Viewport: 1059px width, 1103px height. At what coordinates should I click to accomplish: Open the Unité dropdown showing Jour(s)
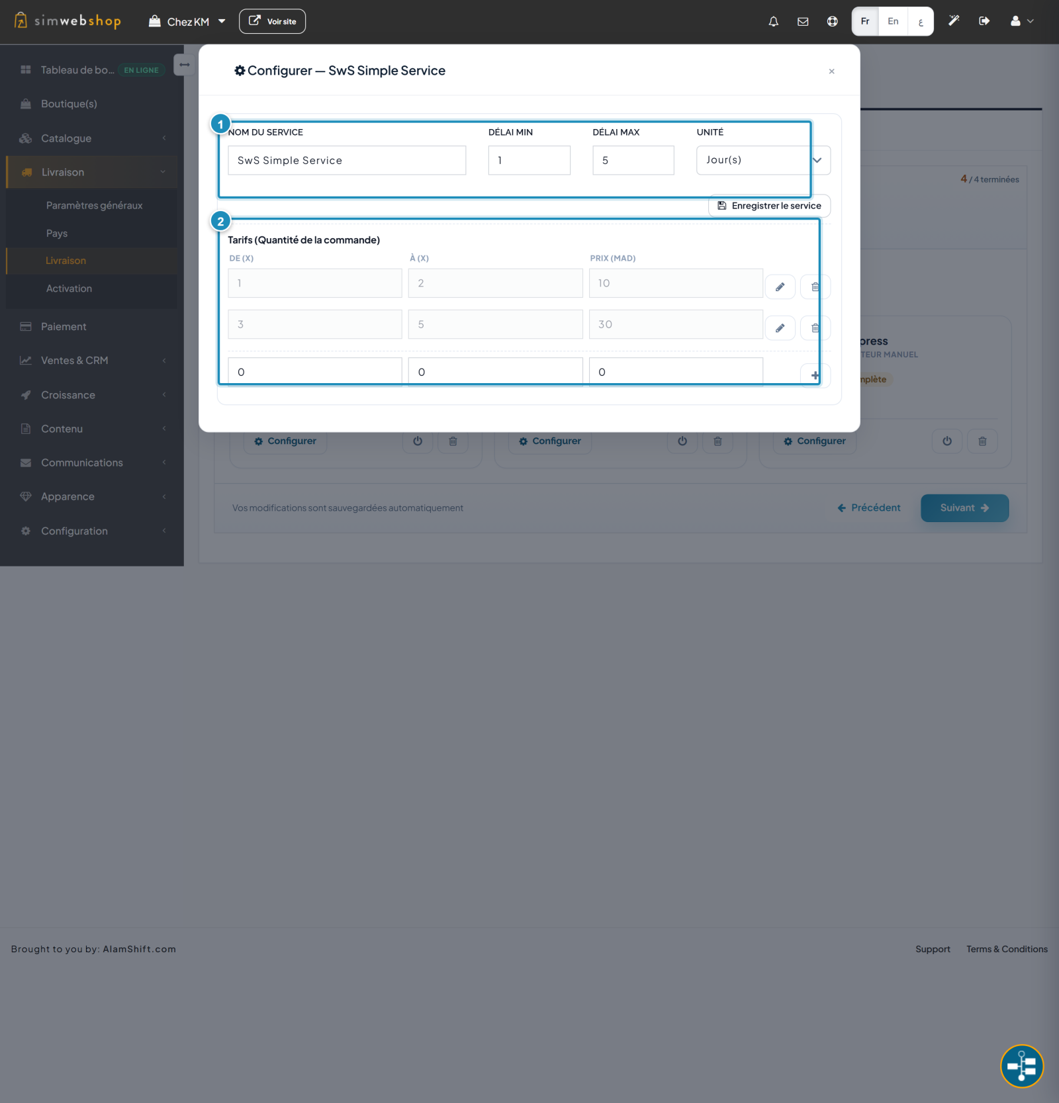(763, 160)
